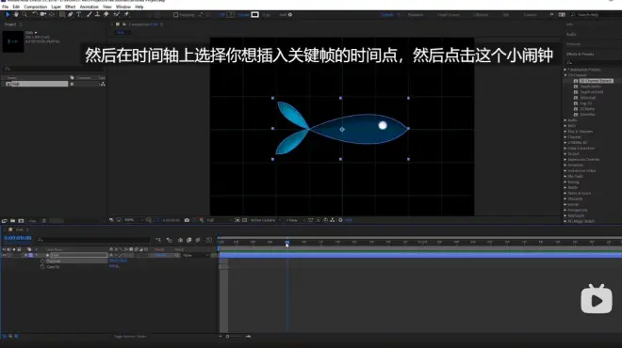Open the Audio panel header
The width and height of the screenshot is (622, 348).
tap(571, 35)
